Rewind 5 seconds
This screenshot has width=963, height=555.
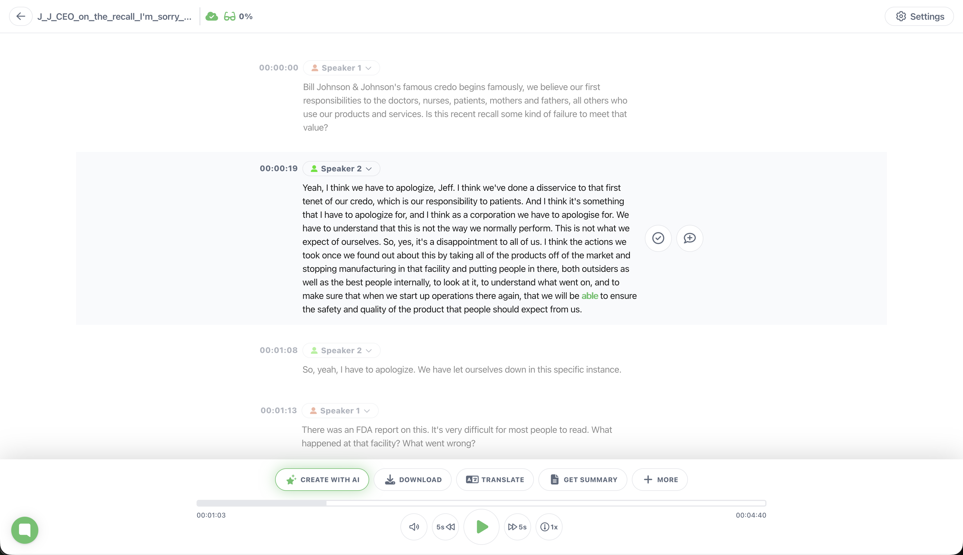coord(445,527)
